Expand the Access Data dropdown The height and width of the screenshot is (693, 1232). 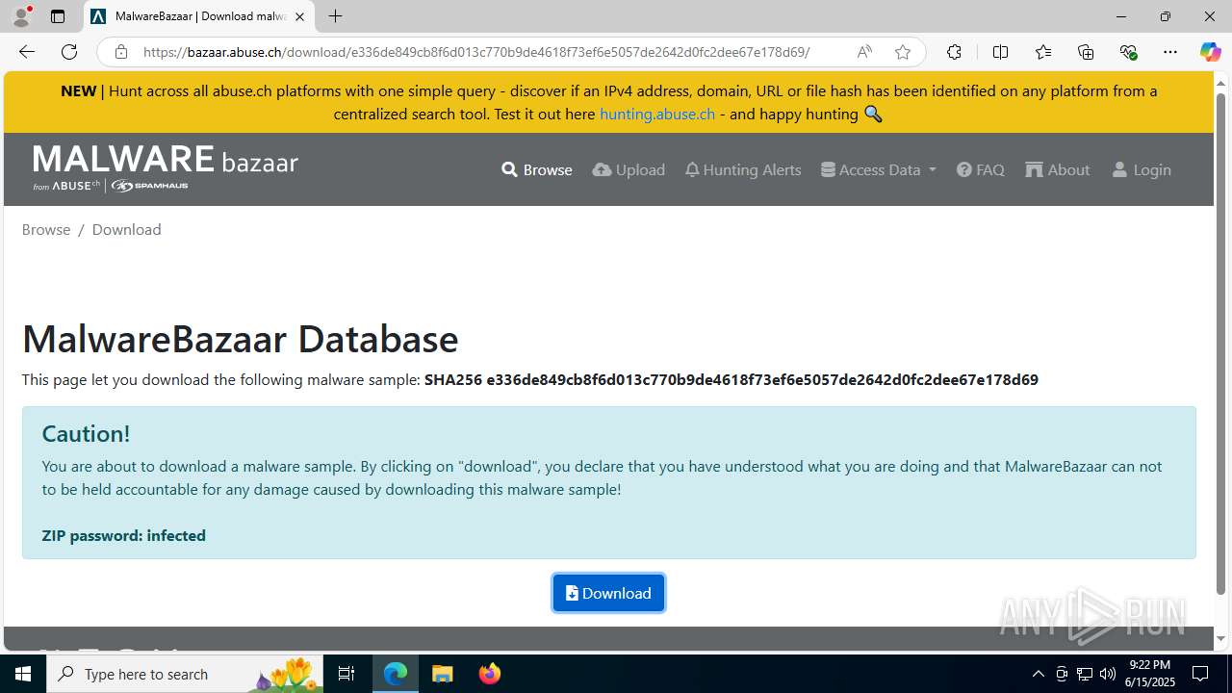click(879, 169)
